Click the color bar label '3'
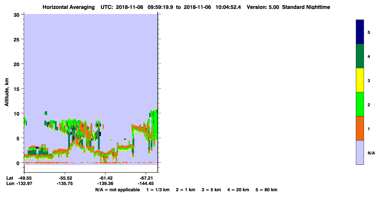The width and height of the screenshot is (387, 198). 369,80
